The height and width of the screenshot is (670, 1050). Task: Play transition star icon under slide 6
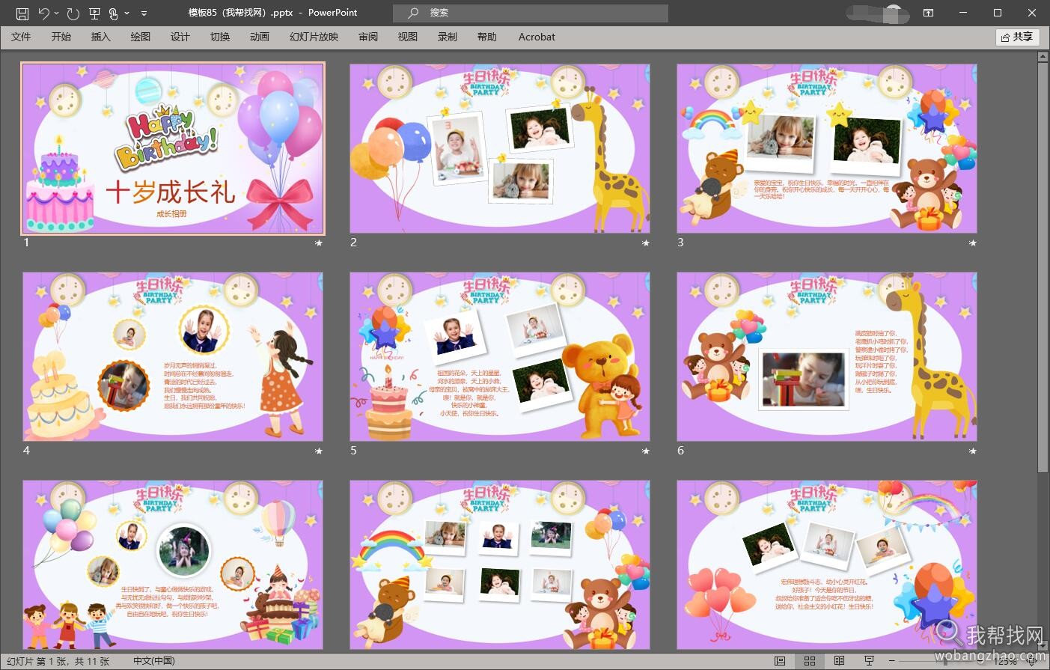pos(973,451)
